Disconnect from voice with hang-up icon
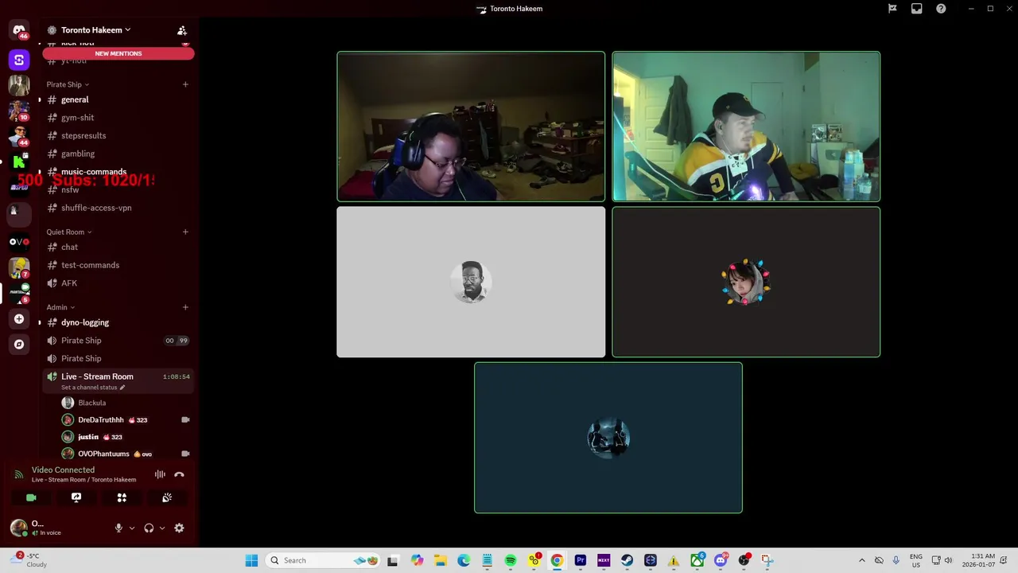 179,474
